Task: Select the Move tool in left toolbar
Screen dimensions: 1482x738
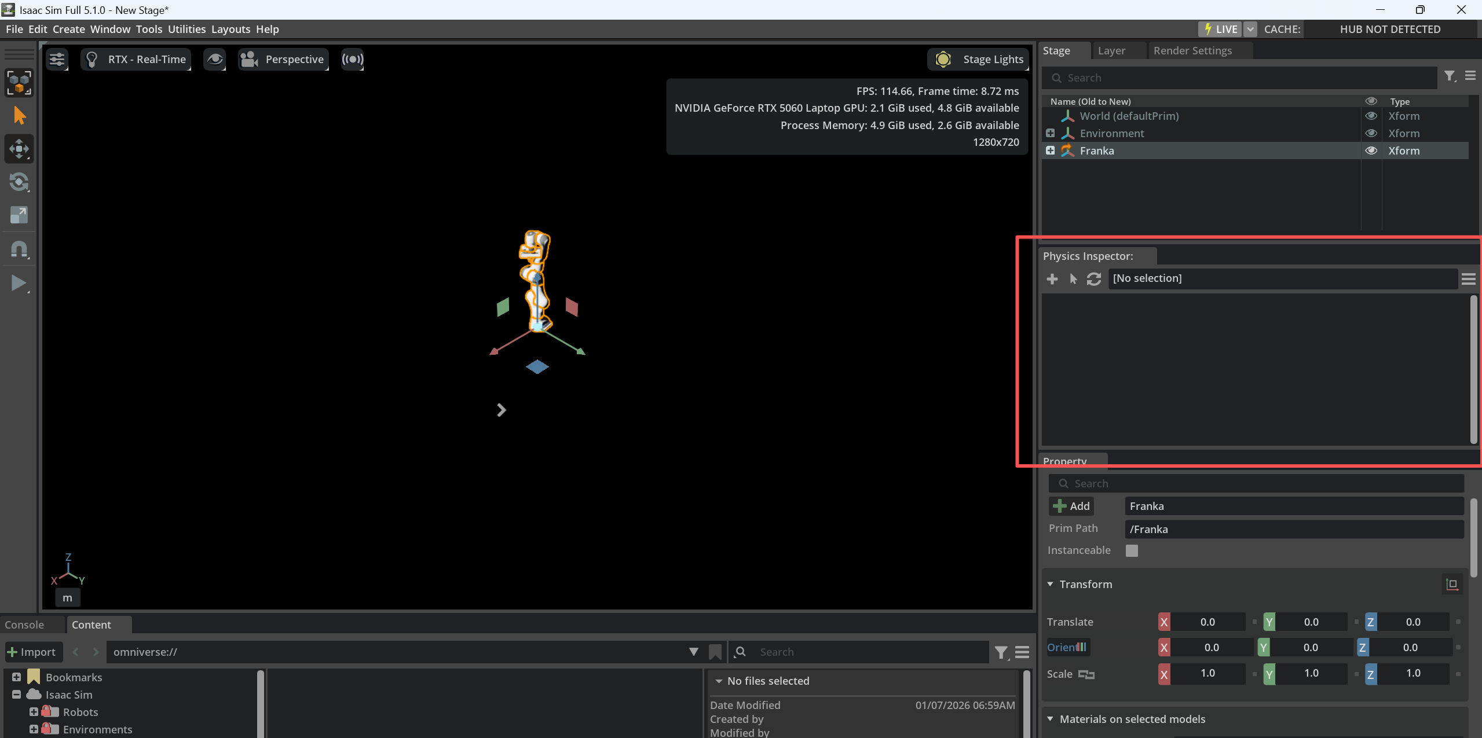Action: click(x=19, y=149)
